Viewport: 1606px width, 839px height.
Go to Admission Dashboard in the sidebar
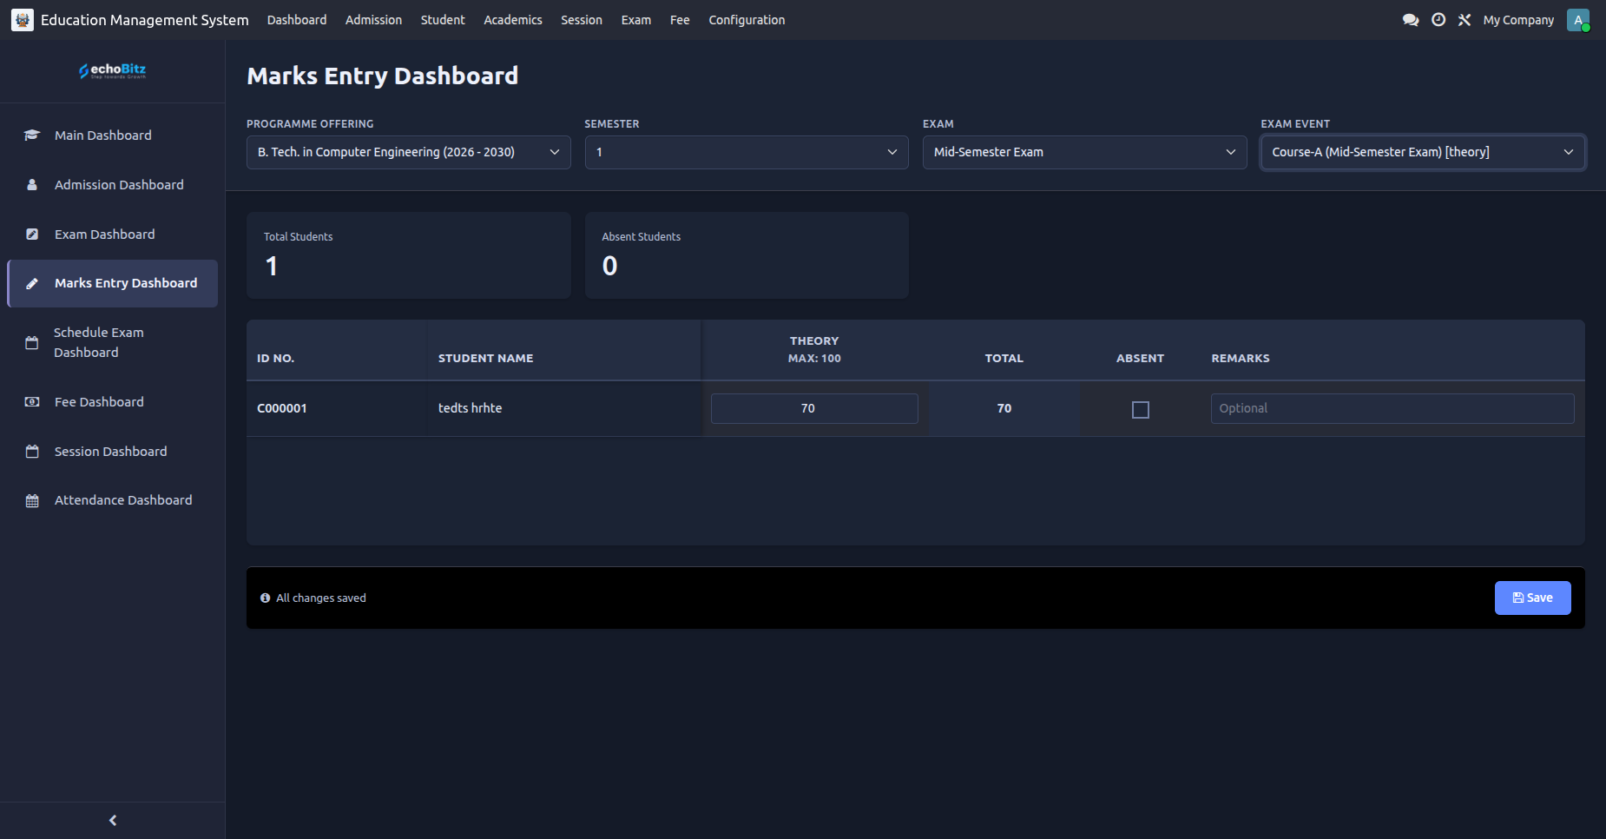[x=113, y=185]
